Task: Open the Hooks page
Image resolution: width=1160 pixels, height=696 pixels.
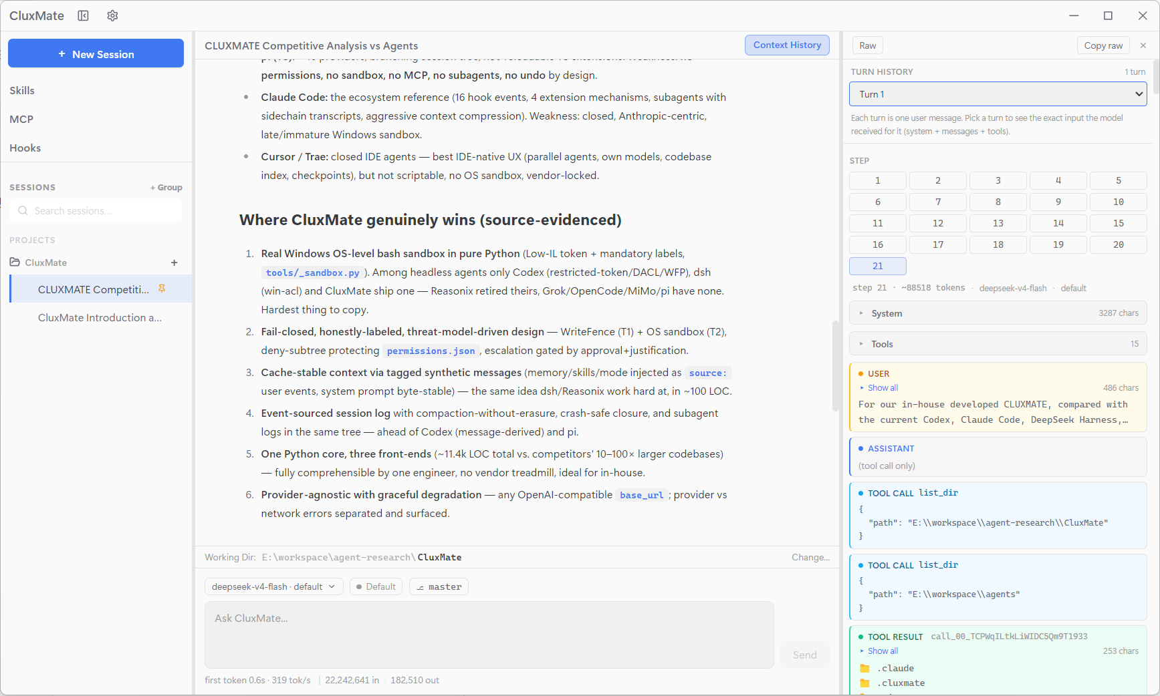Action: (25, 148)
